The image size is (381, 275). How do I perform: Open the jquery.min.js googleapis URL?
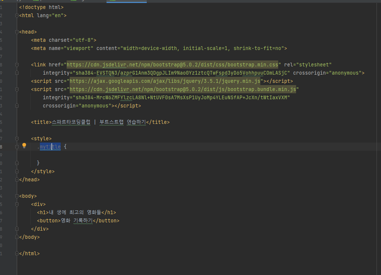pyautogui.click(x=165, y=81)
